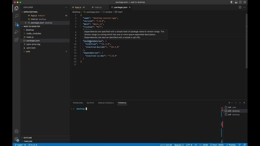Change indentation via Spaces: 2
260x146 pixels.
[179, 145]
